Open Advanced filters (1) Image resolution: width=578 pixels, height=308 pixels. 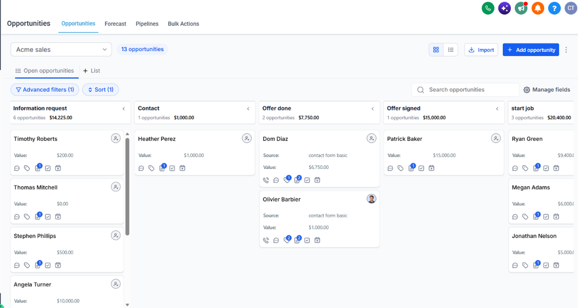(45, 90)
